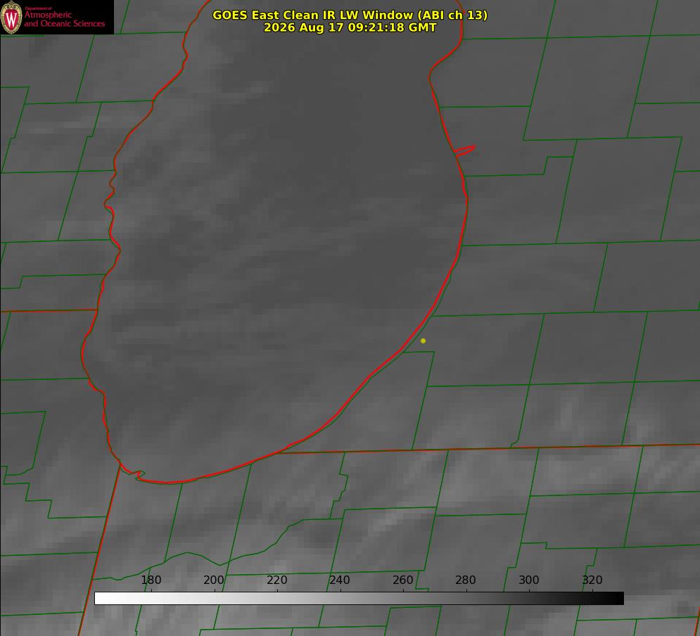Image resolution: width=700 pixels, height=636 pixels.
Task: Click the 320 label on the colorbar
Action: tap(592, 580)
